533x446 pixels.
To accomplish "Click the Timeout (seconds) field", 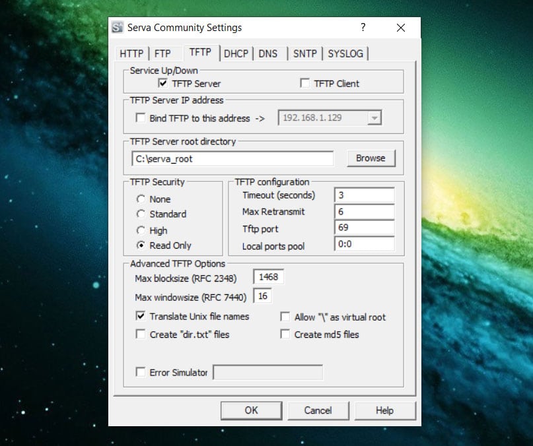I will (x=364, y=195).
